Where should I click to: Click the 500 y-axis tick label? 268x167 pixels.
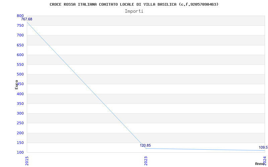[x=20, y=74]
